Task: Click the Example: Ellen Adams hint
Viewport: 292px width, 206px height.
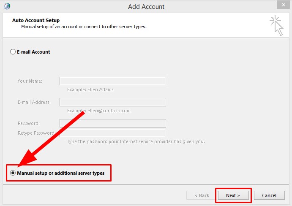Action: pos(90,89)
